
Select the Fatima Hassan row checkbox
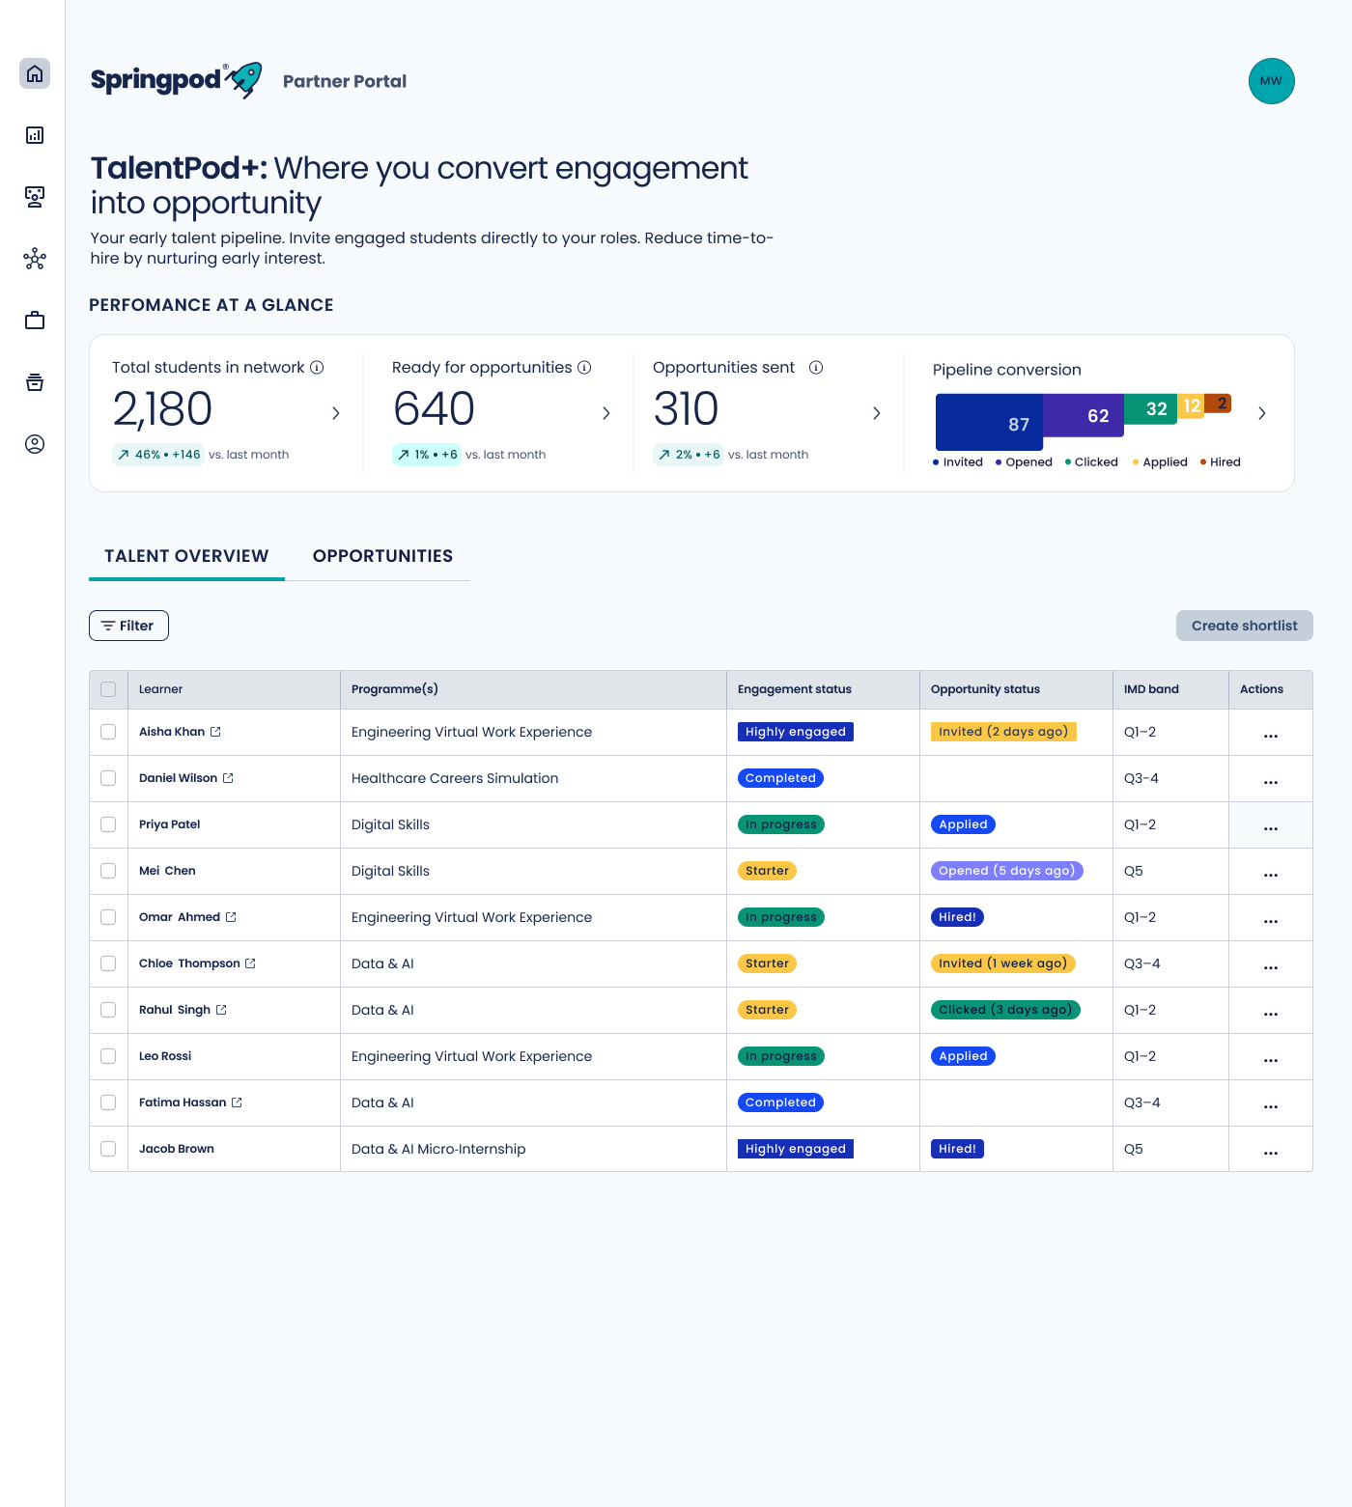pos(108,1102)
